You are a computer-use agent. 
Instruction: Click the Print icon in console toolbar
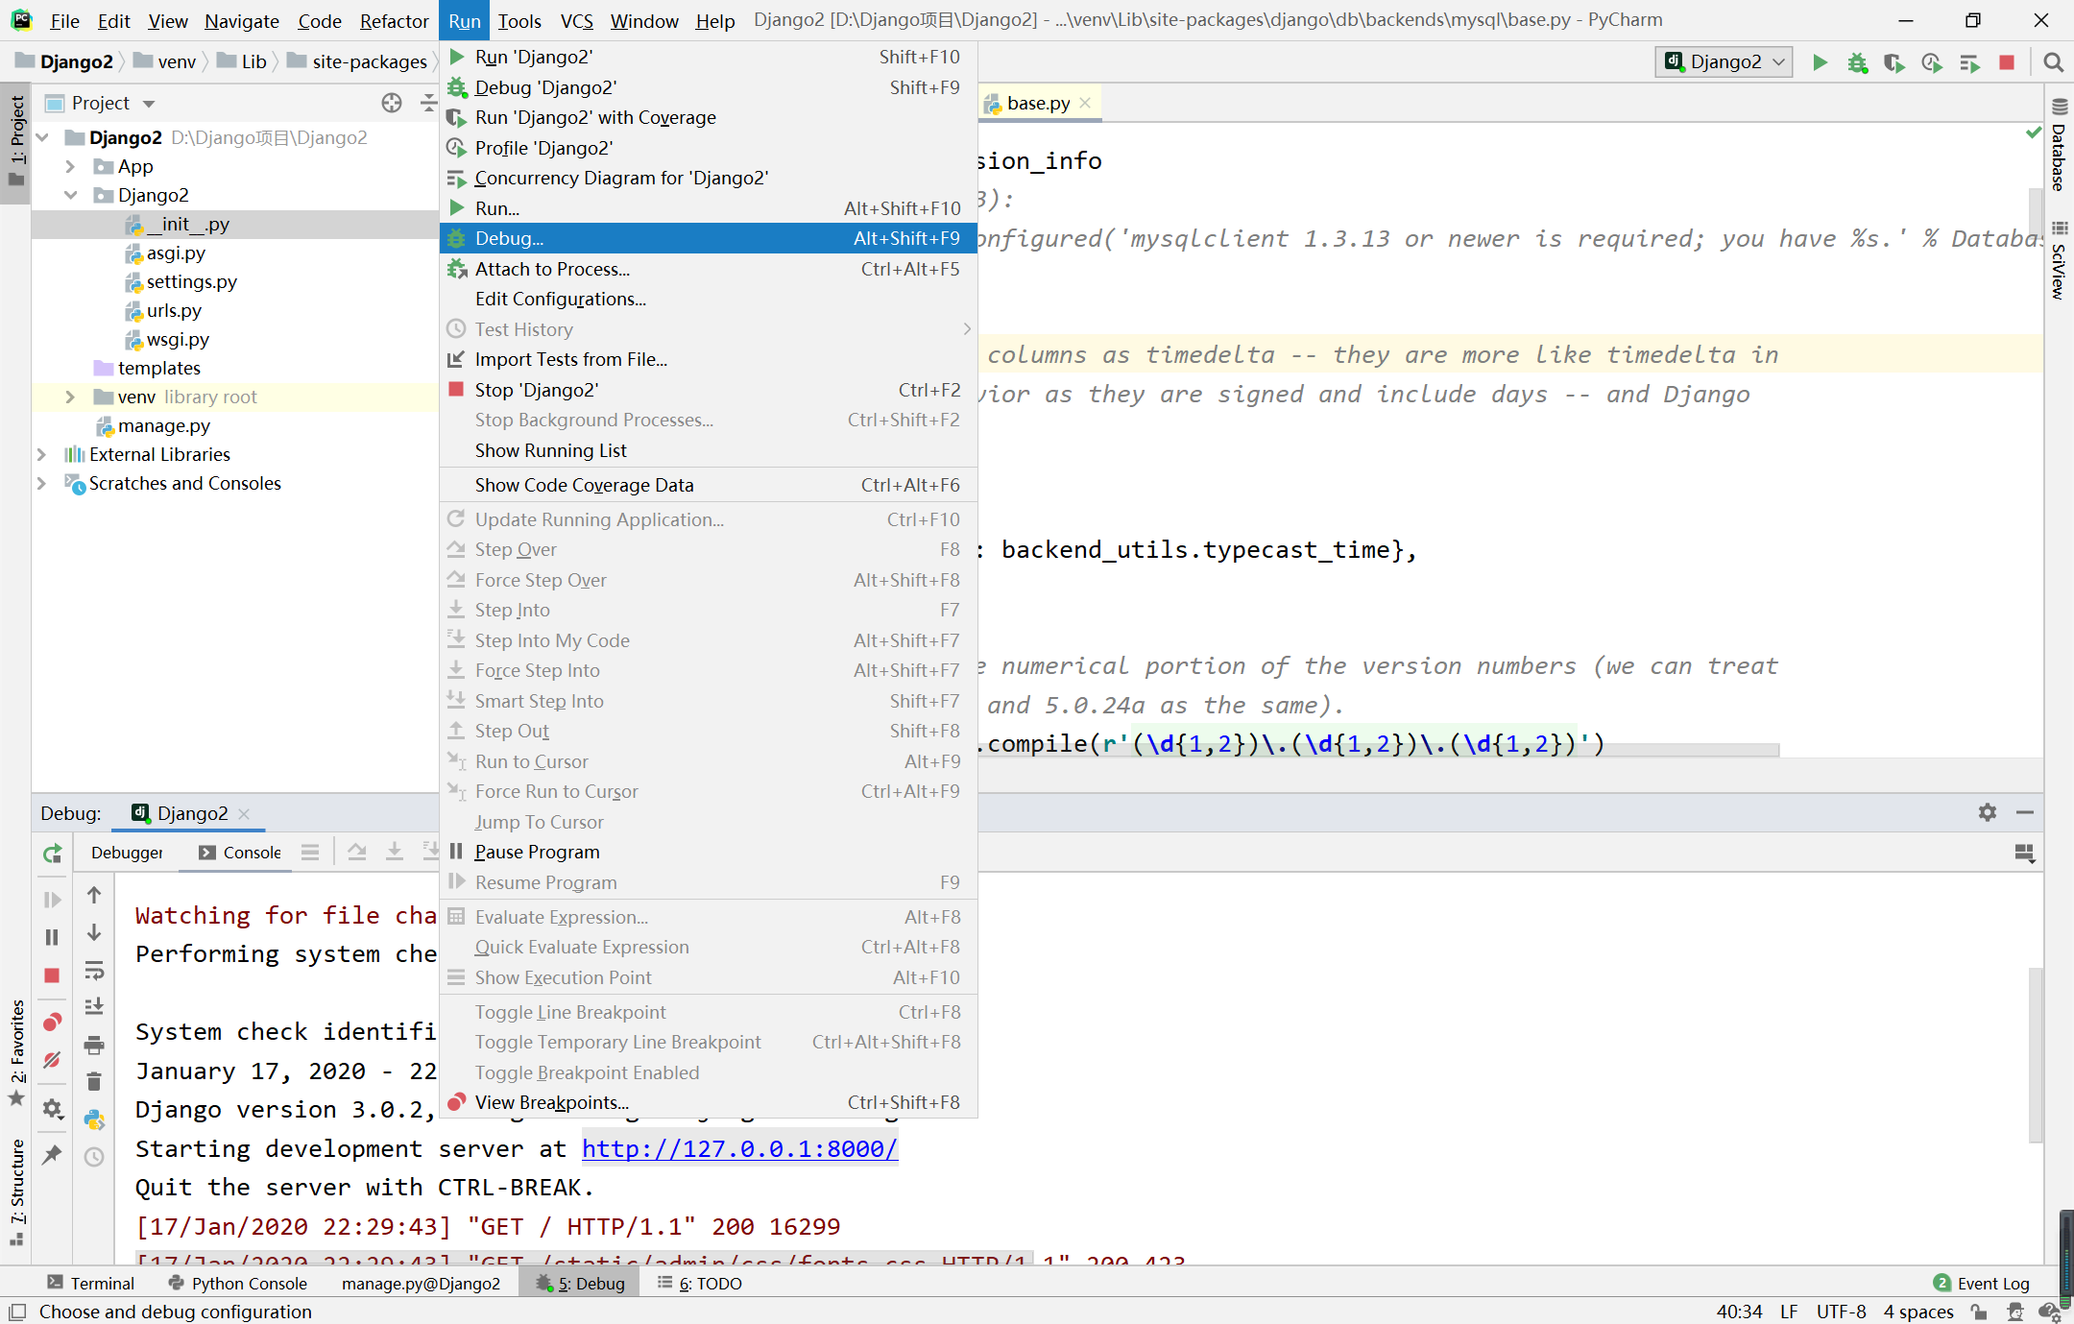point(94,1045)
